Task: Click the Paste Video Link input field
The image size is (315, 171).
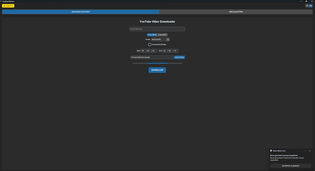Action: [157, 29]
